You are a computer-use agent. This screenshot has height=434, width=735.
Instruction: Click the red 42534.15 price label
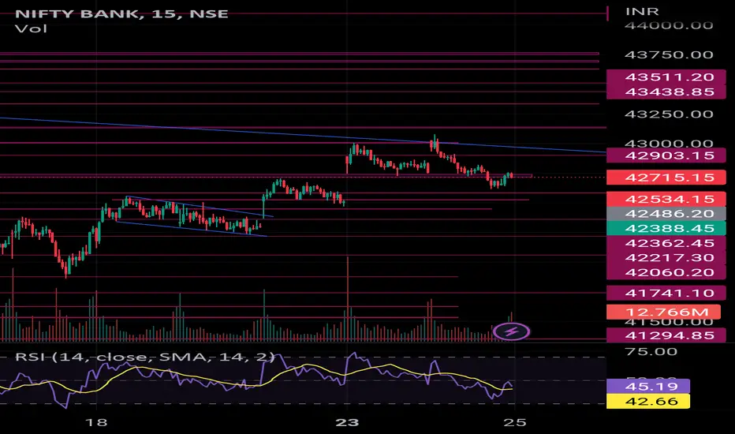[666, 199]
